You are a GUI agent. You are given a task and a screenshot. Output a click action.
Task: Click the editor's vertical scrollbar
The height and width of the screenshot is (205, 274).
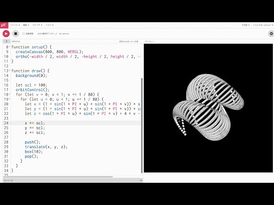142,125
